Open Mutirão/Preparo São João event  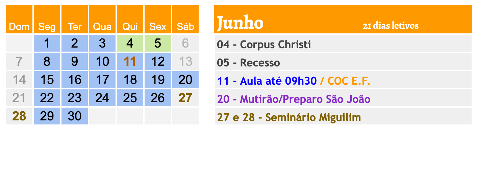click(294, 99)
